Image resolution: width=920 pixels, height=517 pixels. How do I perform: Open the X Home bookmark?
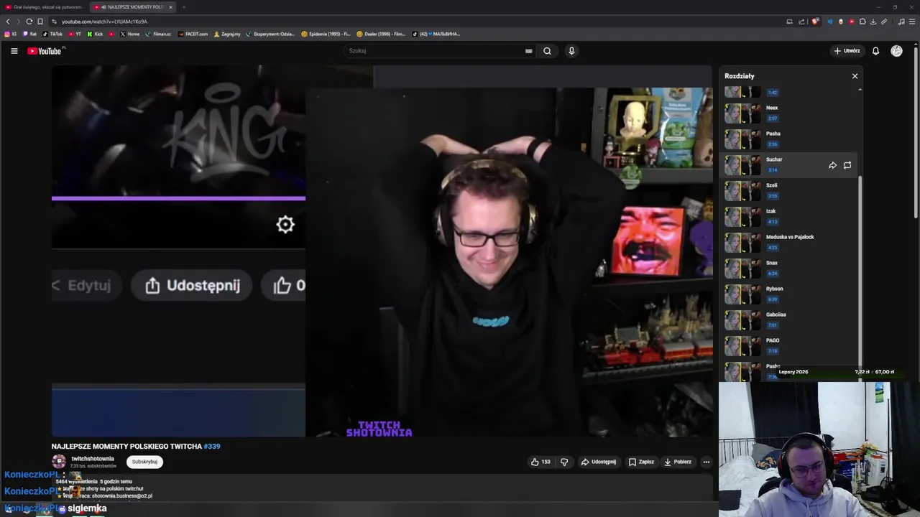[129, 34]
